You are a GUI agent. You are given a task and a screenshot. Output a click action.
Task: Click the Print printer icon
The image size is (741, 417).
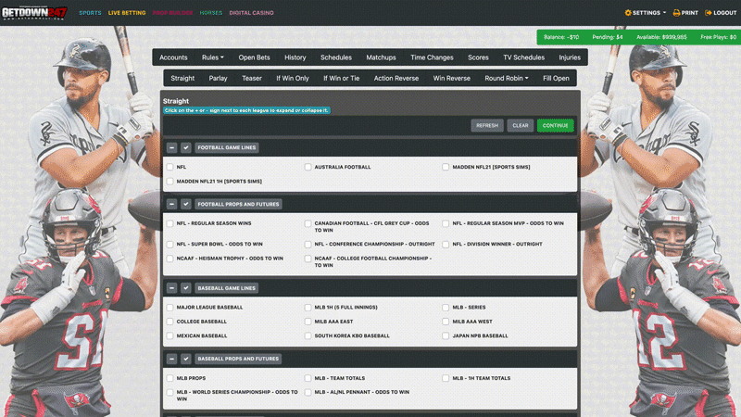pyautogui.click(x=676, y=13)
